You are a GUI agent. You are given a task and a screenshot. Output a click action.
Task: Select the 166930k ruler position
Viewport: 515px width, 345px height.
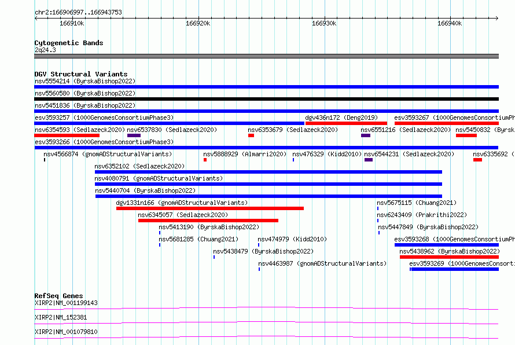click(324, 23)
